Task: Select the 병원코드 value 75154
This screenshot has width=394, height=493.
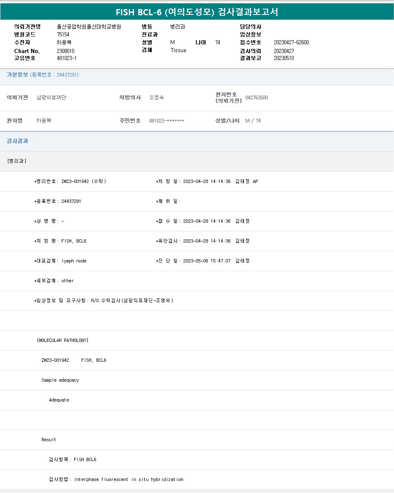Action: click(63, 35)
